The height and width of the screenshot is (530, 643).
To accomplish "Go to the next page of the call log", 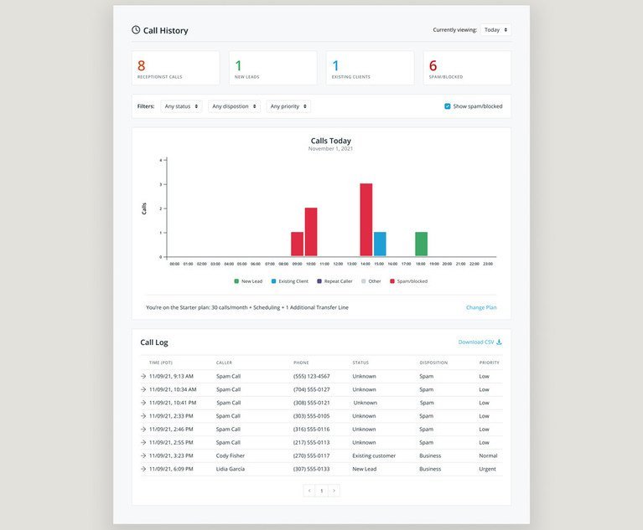I will click(x=334, y=491).
